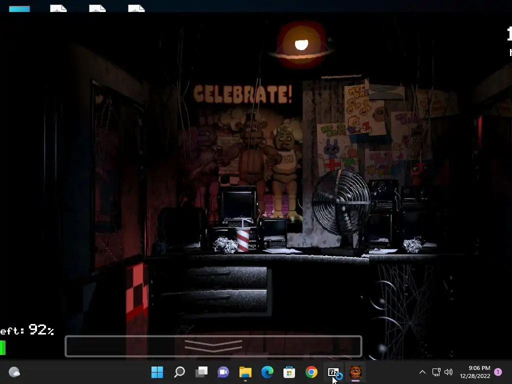The width and height of the screenshot is (512, 384).
Task: Open the volume control tray icon
Action: [x=448, y=372]
